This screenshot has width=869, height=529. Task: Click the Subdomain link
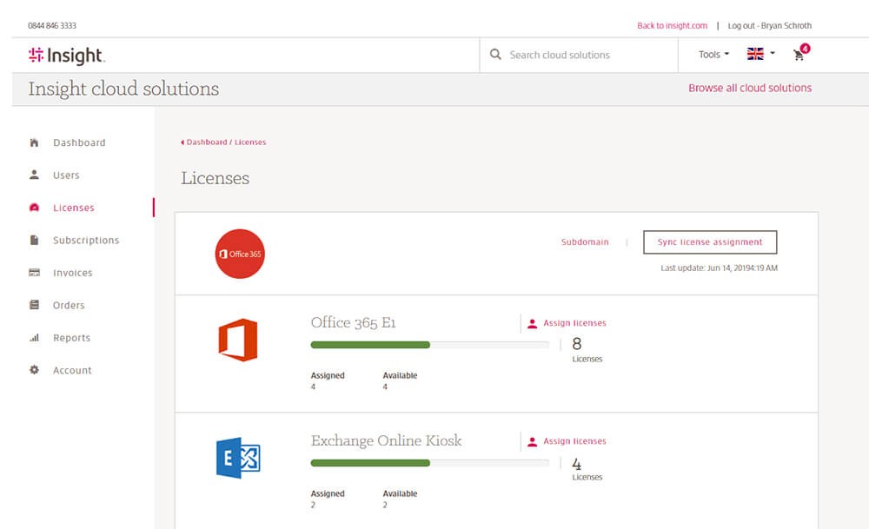click(585, 242)
